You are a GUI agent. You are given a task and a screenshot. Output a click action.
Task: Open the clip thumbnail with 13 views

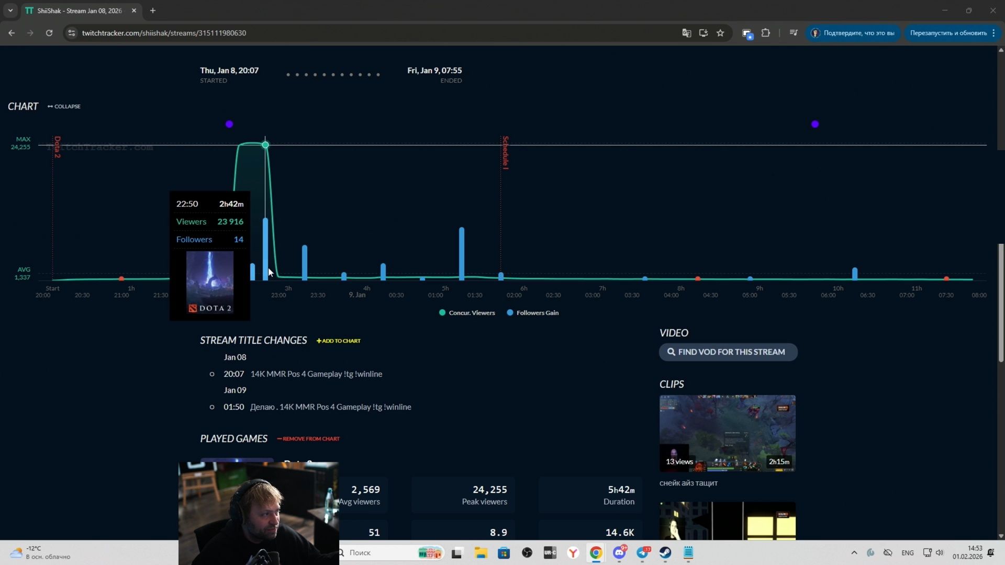[x=727, y=433]
